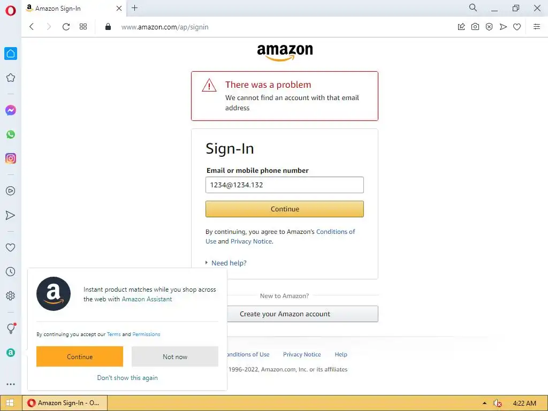This screenshot has width=548, height=411.
Task: Open History from the sidebar clock icon
Action: 11,271
